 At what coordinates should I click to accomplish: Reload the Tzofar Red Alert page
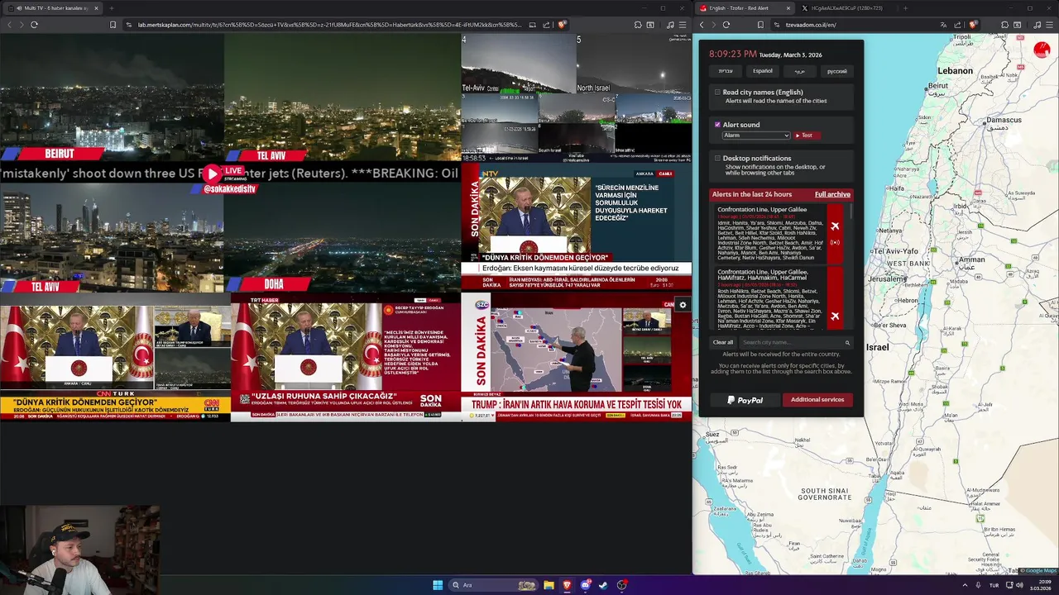[x=726, y=25]
